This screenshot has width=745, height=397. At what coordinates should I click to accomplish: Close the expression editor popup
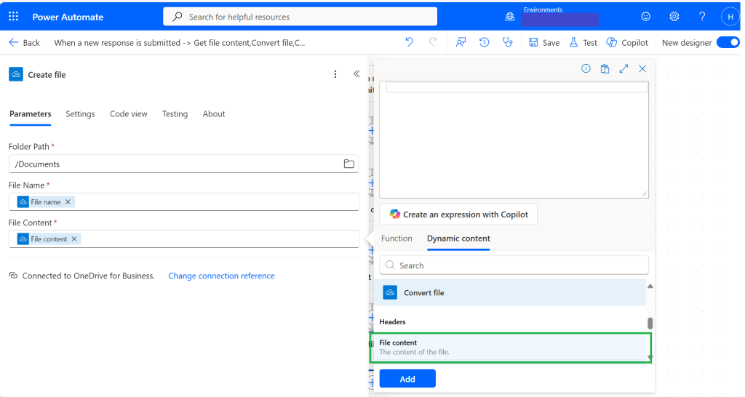pos(642,68)
